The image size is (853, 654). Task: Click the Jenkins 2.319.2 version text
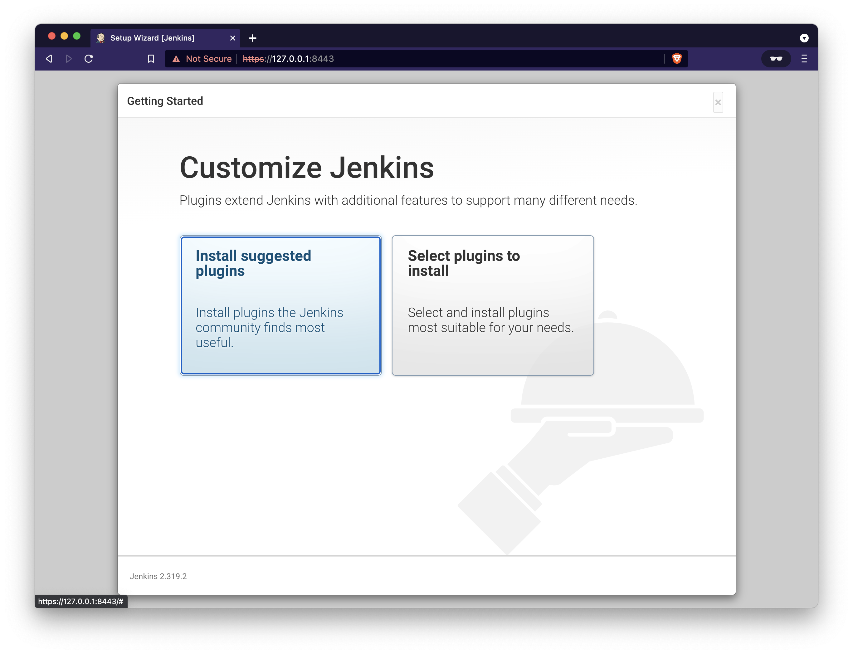(158, 576)
